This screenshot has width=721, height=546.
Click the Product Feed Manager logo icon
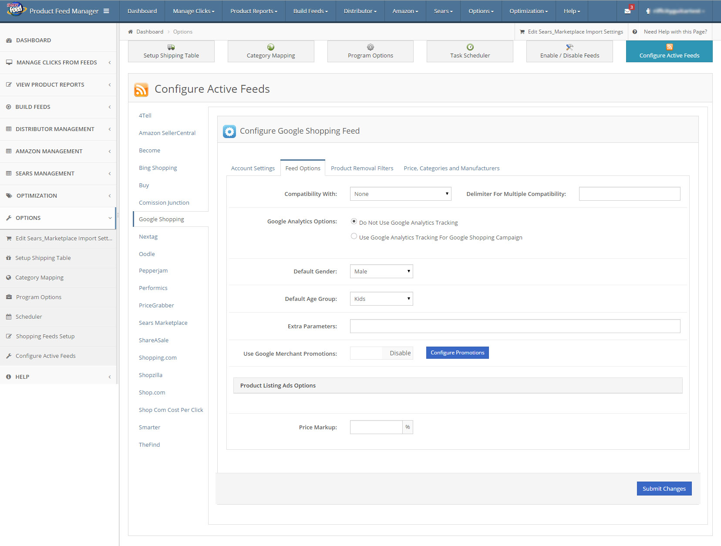click(16, 10)
